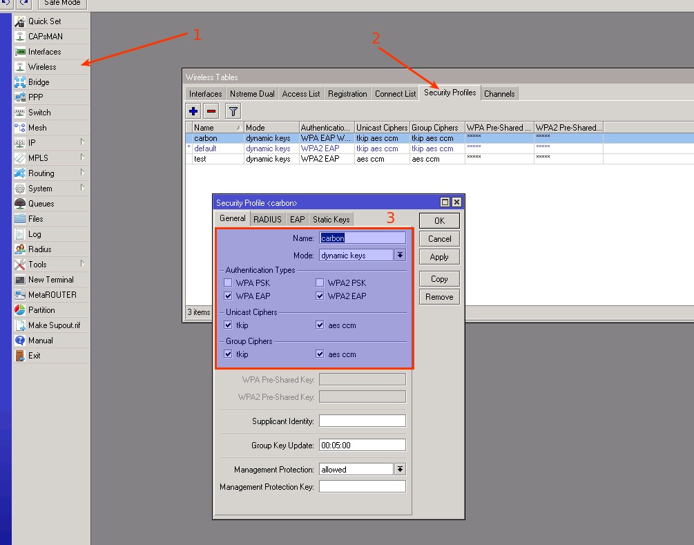Click the red minus remove icon
Screen dimensions: 694x545
(x=211, y=111)
